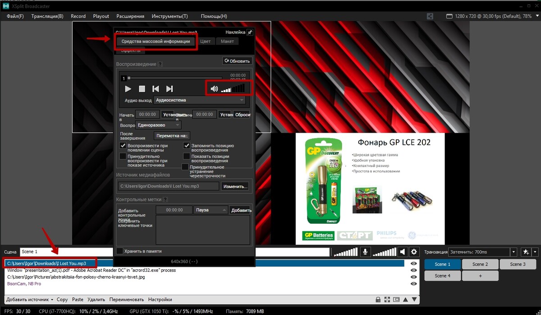Hide the I Lost You.mp3 source
The image size is (541, 315).
(x=413, y=264)
